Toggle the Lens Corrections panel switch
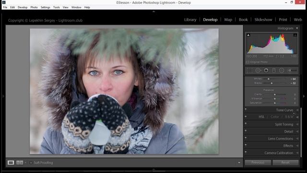The height and width of the screenshot is (173, 307). point(246,138)
